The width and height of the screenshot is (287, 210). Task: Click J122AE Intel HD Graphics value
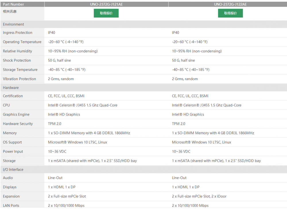188,114
